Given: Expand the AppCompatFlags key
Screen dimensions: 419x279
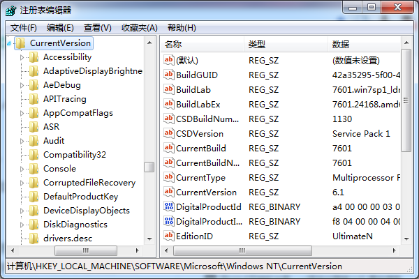Looking at the screenshot, I should [x=22, y=113].
